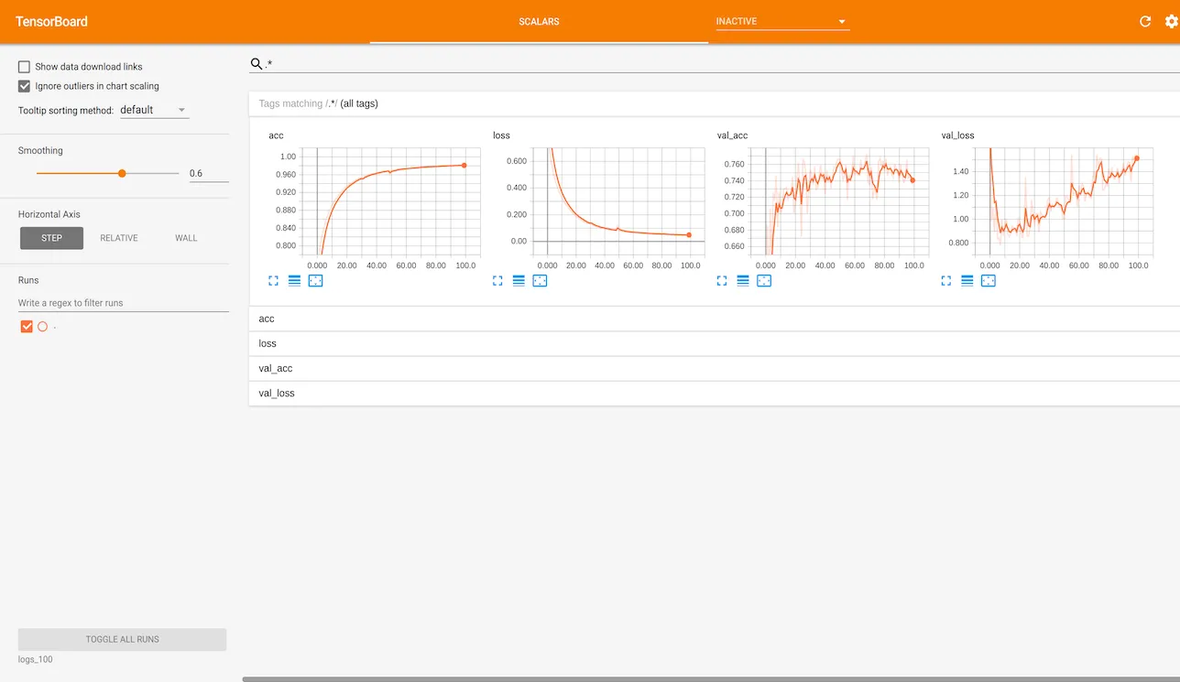Expand the val_acc chart to full size

click(722, 281)
